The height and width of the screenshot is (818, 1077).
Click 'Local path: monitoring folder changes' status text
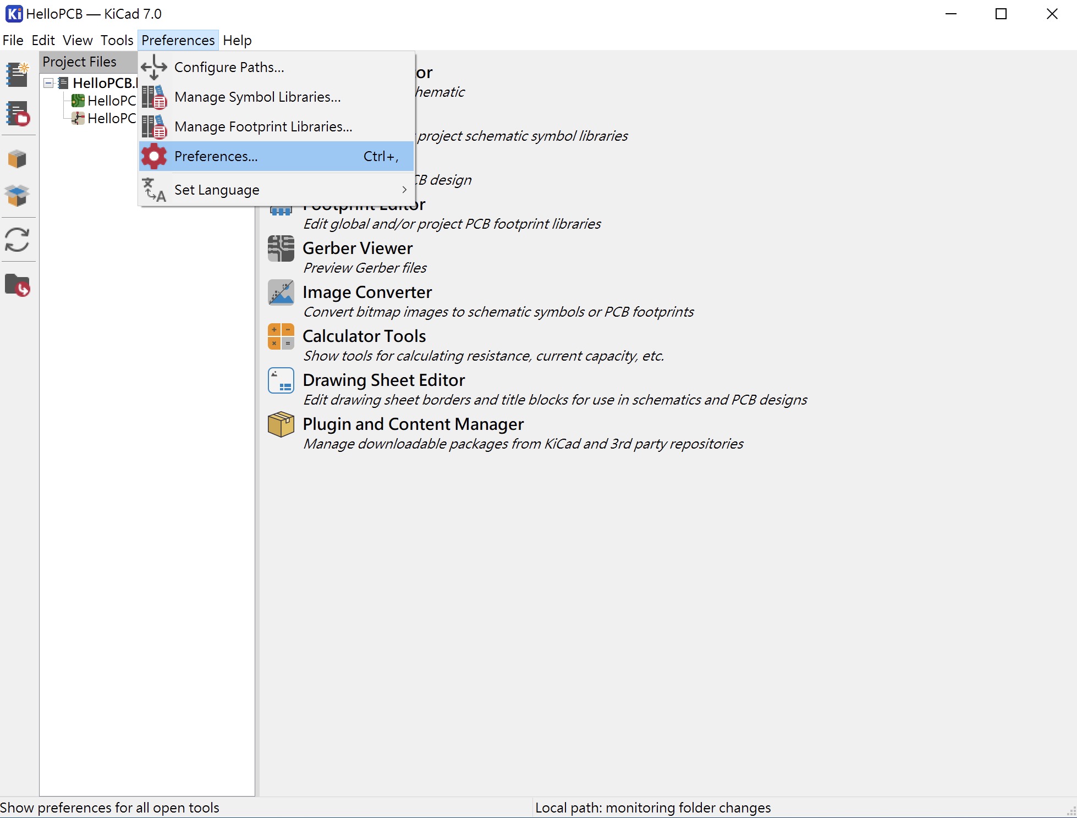point(653,808)
